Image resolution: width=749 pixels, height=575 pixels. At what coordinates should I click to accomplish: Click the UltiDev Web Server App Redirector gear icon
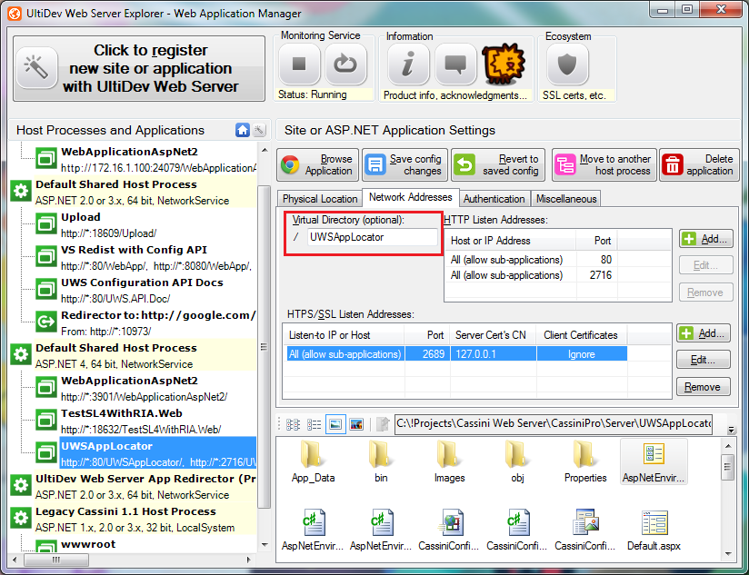21,485
